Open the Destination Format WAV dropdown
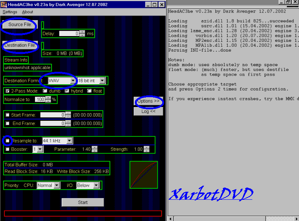The width and height of the screenshot is (299, 221). coord(73,81)
